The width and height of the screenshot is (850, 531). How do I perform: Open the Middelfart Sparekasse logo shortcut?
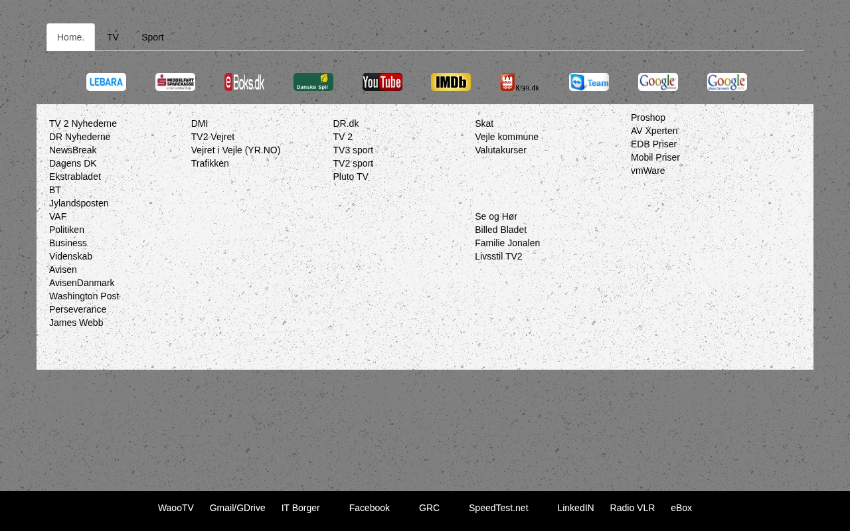[x=175, y=82]
